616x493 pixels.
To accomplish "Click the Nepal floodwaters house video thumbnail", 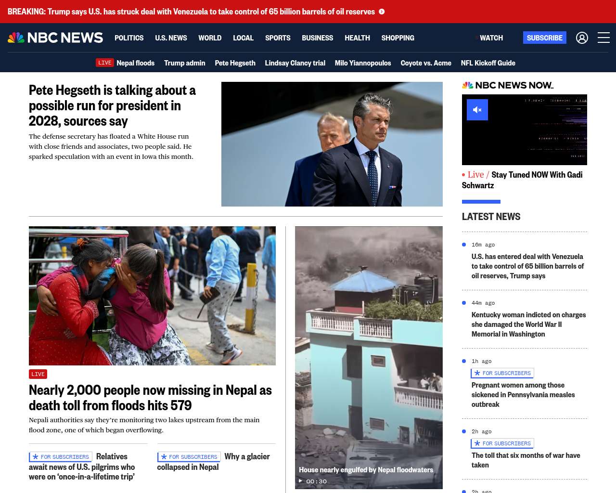I will click(x=369, y=358).
